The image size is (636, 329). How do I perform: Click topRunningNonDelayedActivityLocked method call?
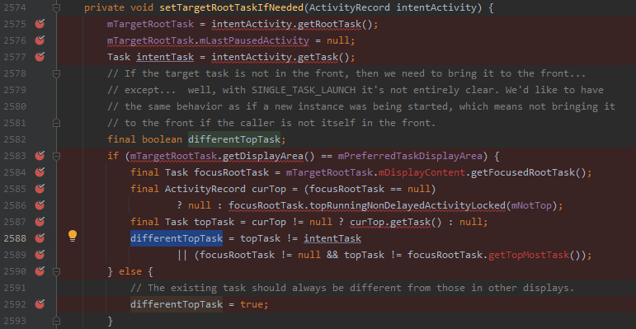pos(408,205)
